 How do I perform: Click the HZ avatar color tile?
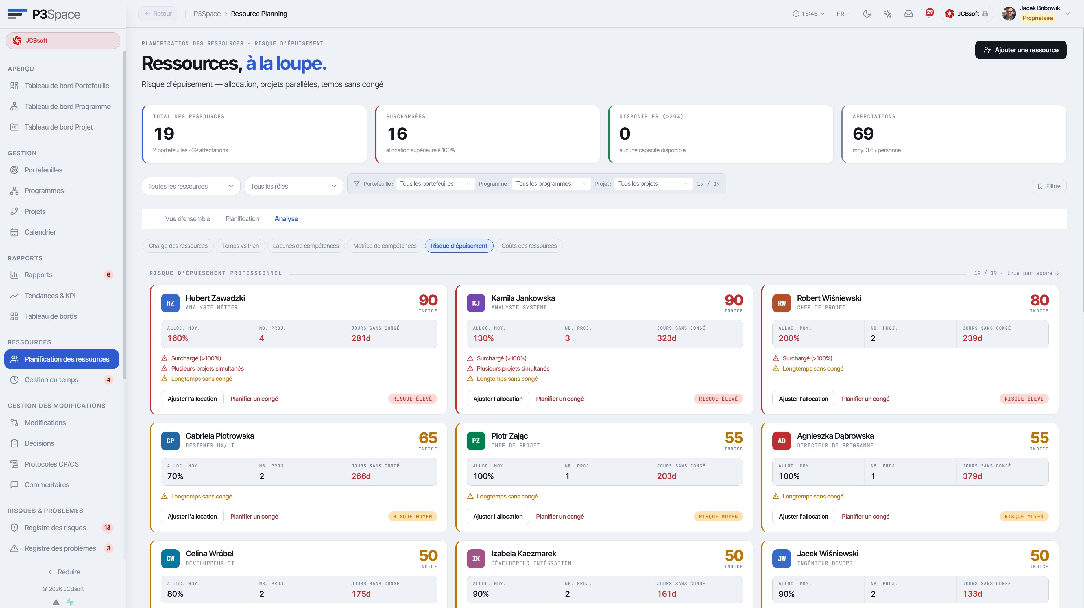tap(170, 303)
